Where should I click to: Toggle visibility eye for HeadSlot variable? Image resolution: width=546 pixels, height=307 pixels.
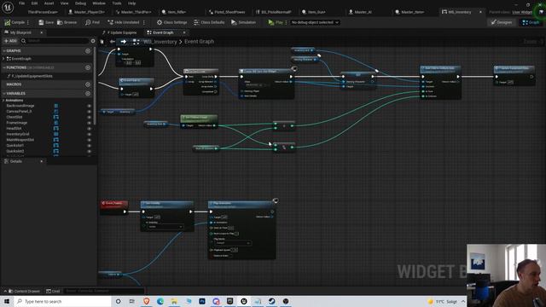coord(89,129)
